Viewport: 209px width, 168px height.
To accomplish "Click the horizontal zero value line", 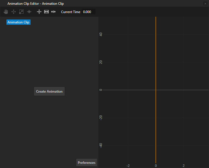I will point(181,90).
